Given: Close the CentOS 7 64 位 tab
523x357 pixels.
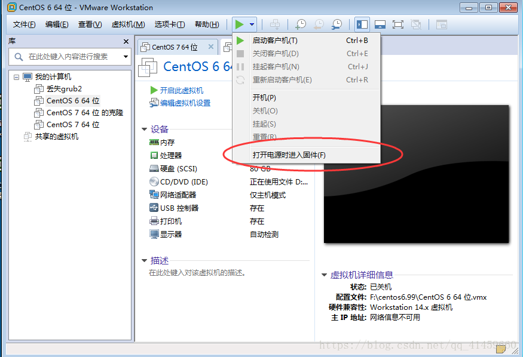Looking at the screenshot, I should (211, 47).
